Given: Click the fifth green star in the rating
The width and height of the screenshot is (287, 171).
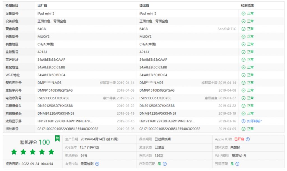Looking at the screenshot, I should pos(52,152).
